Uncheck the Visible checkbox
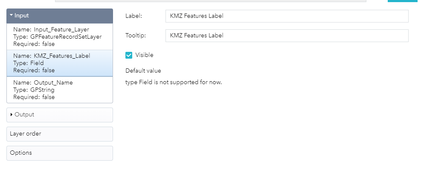The image size is (421, 170). click(129, 55)
